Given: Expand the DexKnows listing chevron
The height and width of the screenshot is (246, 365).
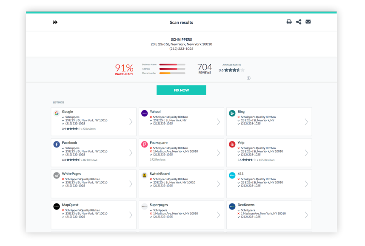Looking at the screenshot, I should (306, 215).
